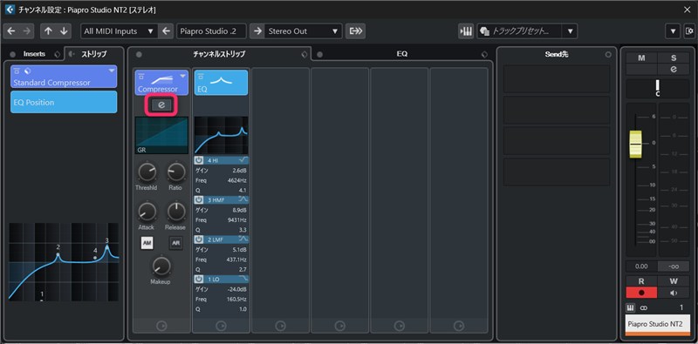Toggle the 3 HMF band power button
This screenshot has width=698, height=344.
pyautogui.click(x=199, y=199)
